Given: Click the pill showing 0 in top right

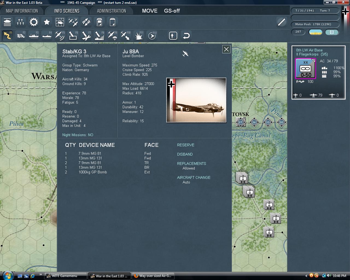Looking at the screenshot, I should click(332, 32).
